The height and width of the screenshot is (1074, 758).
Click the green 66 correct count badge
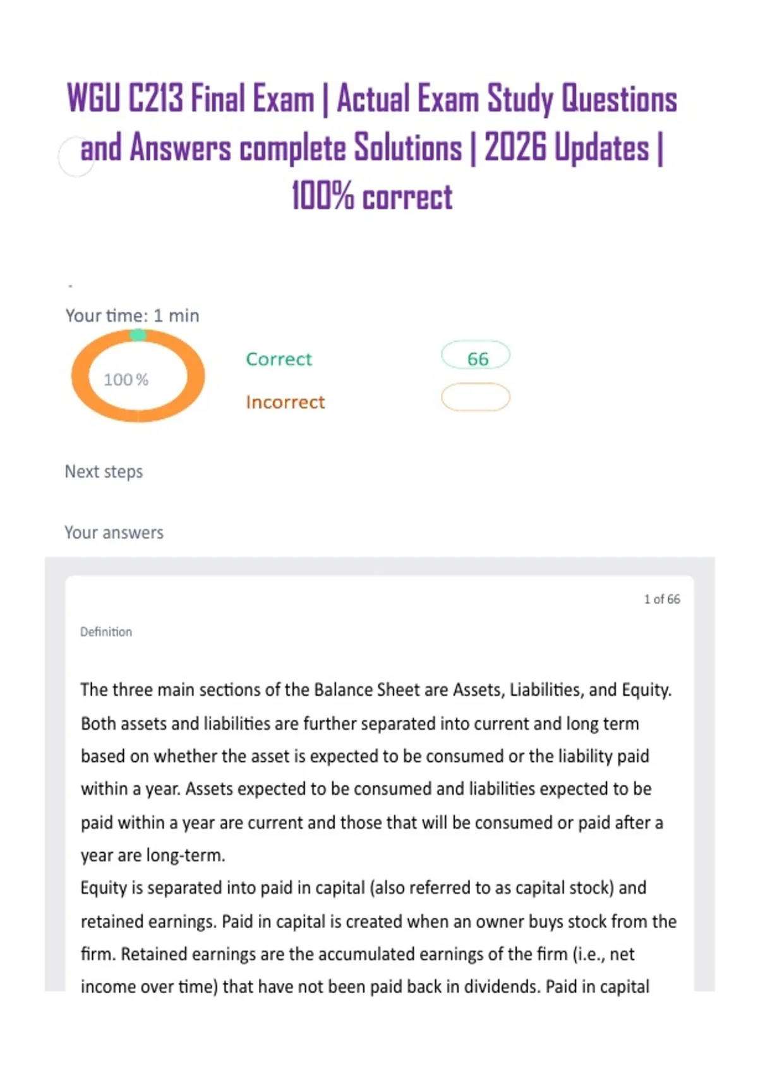[476, 356]
